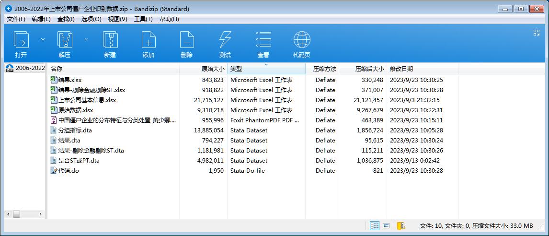Click the type cell Stata Do-file
Image resolution: width=549 pixels, height=236 pixels.
(x=248, y=171)
